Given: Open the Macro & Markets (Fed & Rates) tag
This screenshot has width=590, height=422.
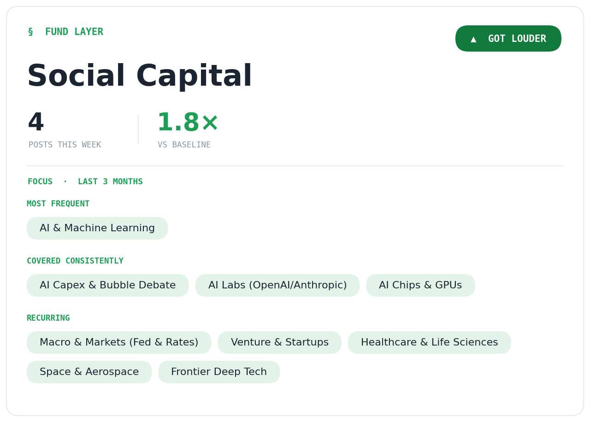Looking at the screenshot, I should [119, 343].
